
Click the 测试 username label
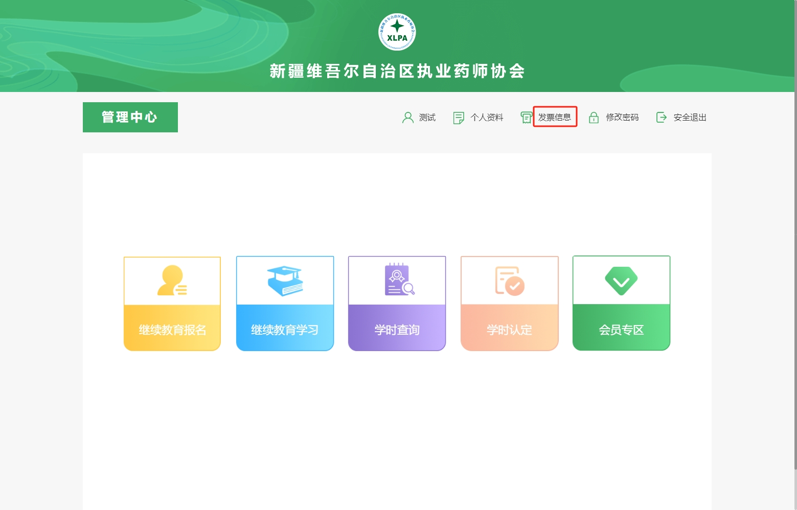(427, 118)
